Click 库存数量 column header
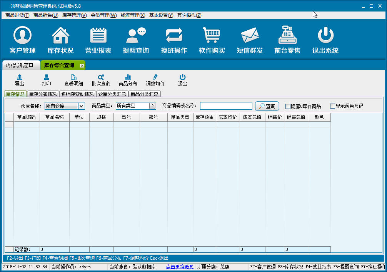387x272 pixels. (205, 117)
